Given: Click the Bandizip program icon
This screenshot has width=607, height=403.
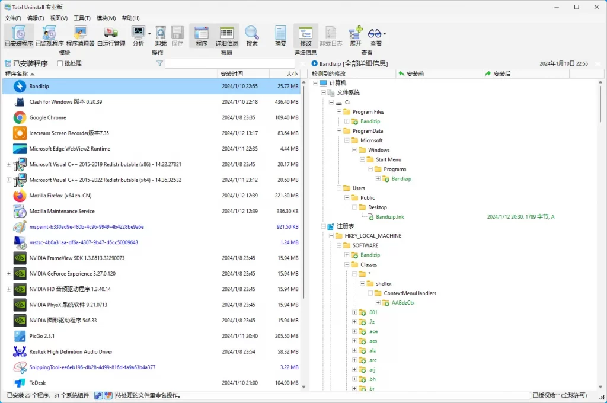Looking at the screenshot, I should click(20, 86).
